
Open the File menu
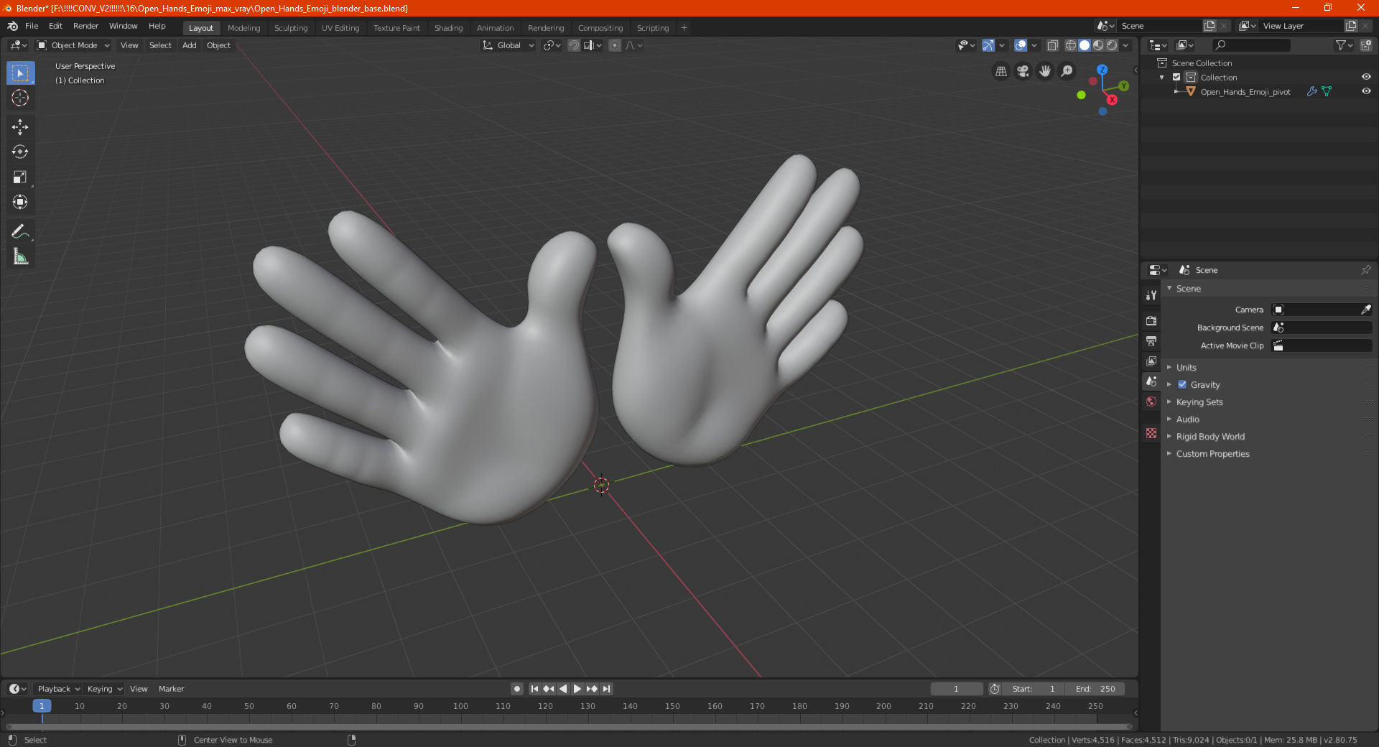32,26
